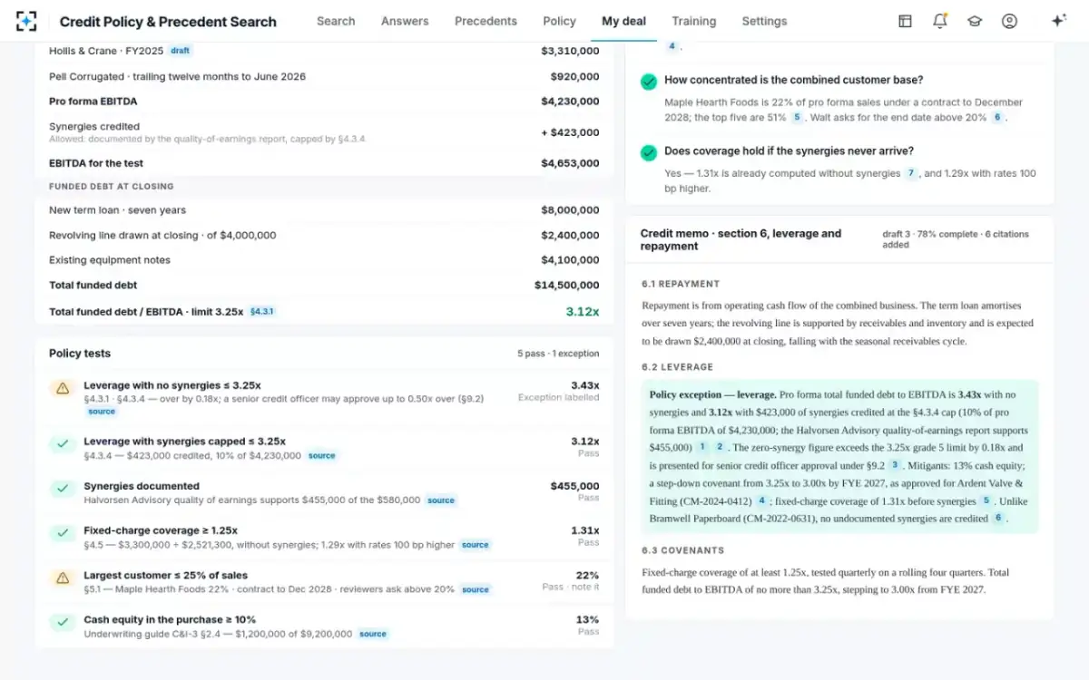Open the Training tab
The image size is (1089, 680).
point(693,21)
